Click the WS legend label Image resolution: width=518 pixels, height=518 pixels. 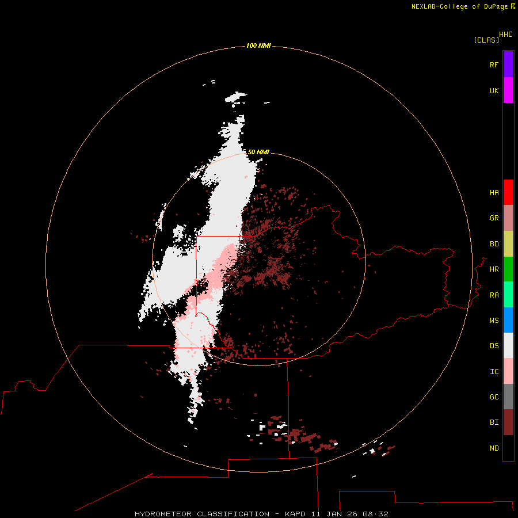pos(494,321)
